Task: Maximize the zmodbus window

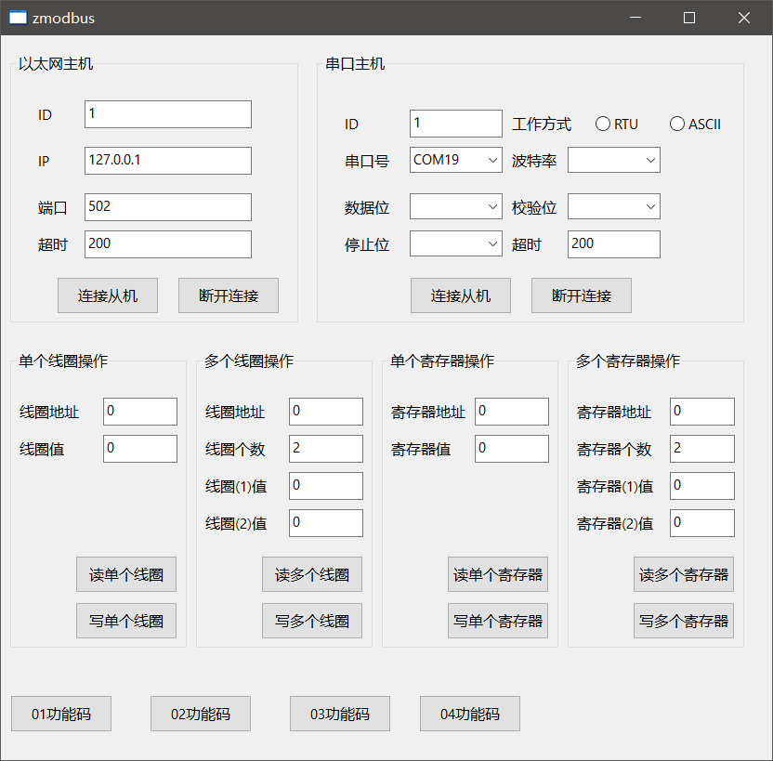Action: point(689,18)
